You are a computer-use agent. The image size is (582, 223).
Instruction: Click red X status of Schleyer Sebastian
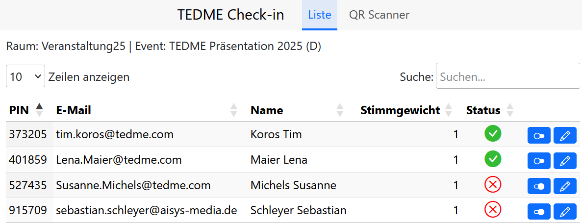tap(493, 210)
